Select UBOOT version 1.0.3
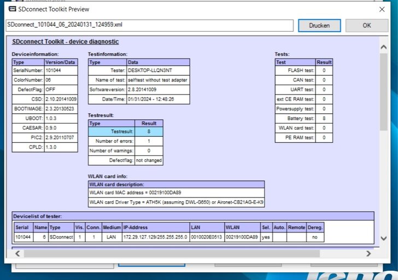Screen dimensions: 398x280 (x=61, y=118)
